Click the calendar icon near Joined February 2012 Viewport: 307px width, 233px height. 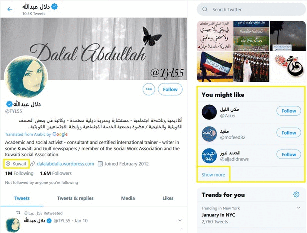pos(100,164)
